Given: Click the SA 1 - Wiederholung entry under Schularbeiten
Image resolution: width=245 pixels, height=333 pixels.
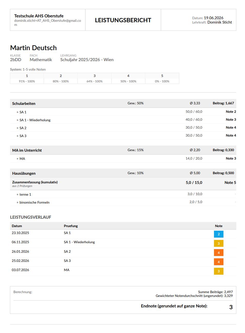Looking at the screenshot, I should point(35,120).
